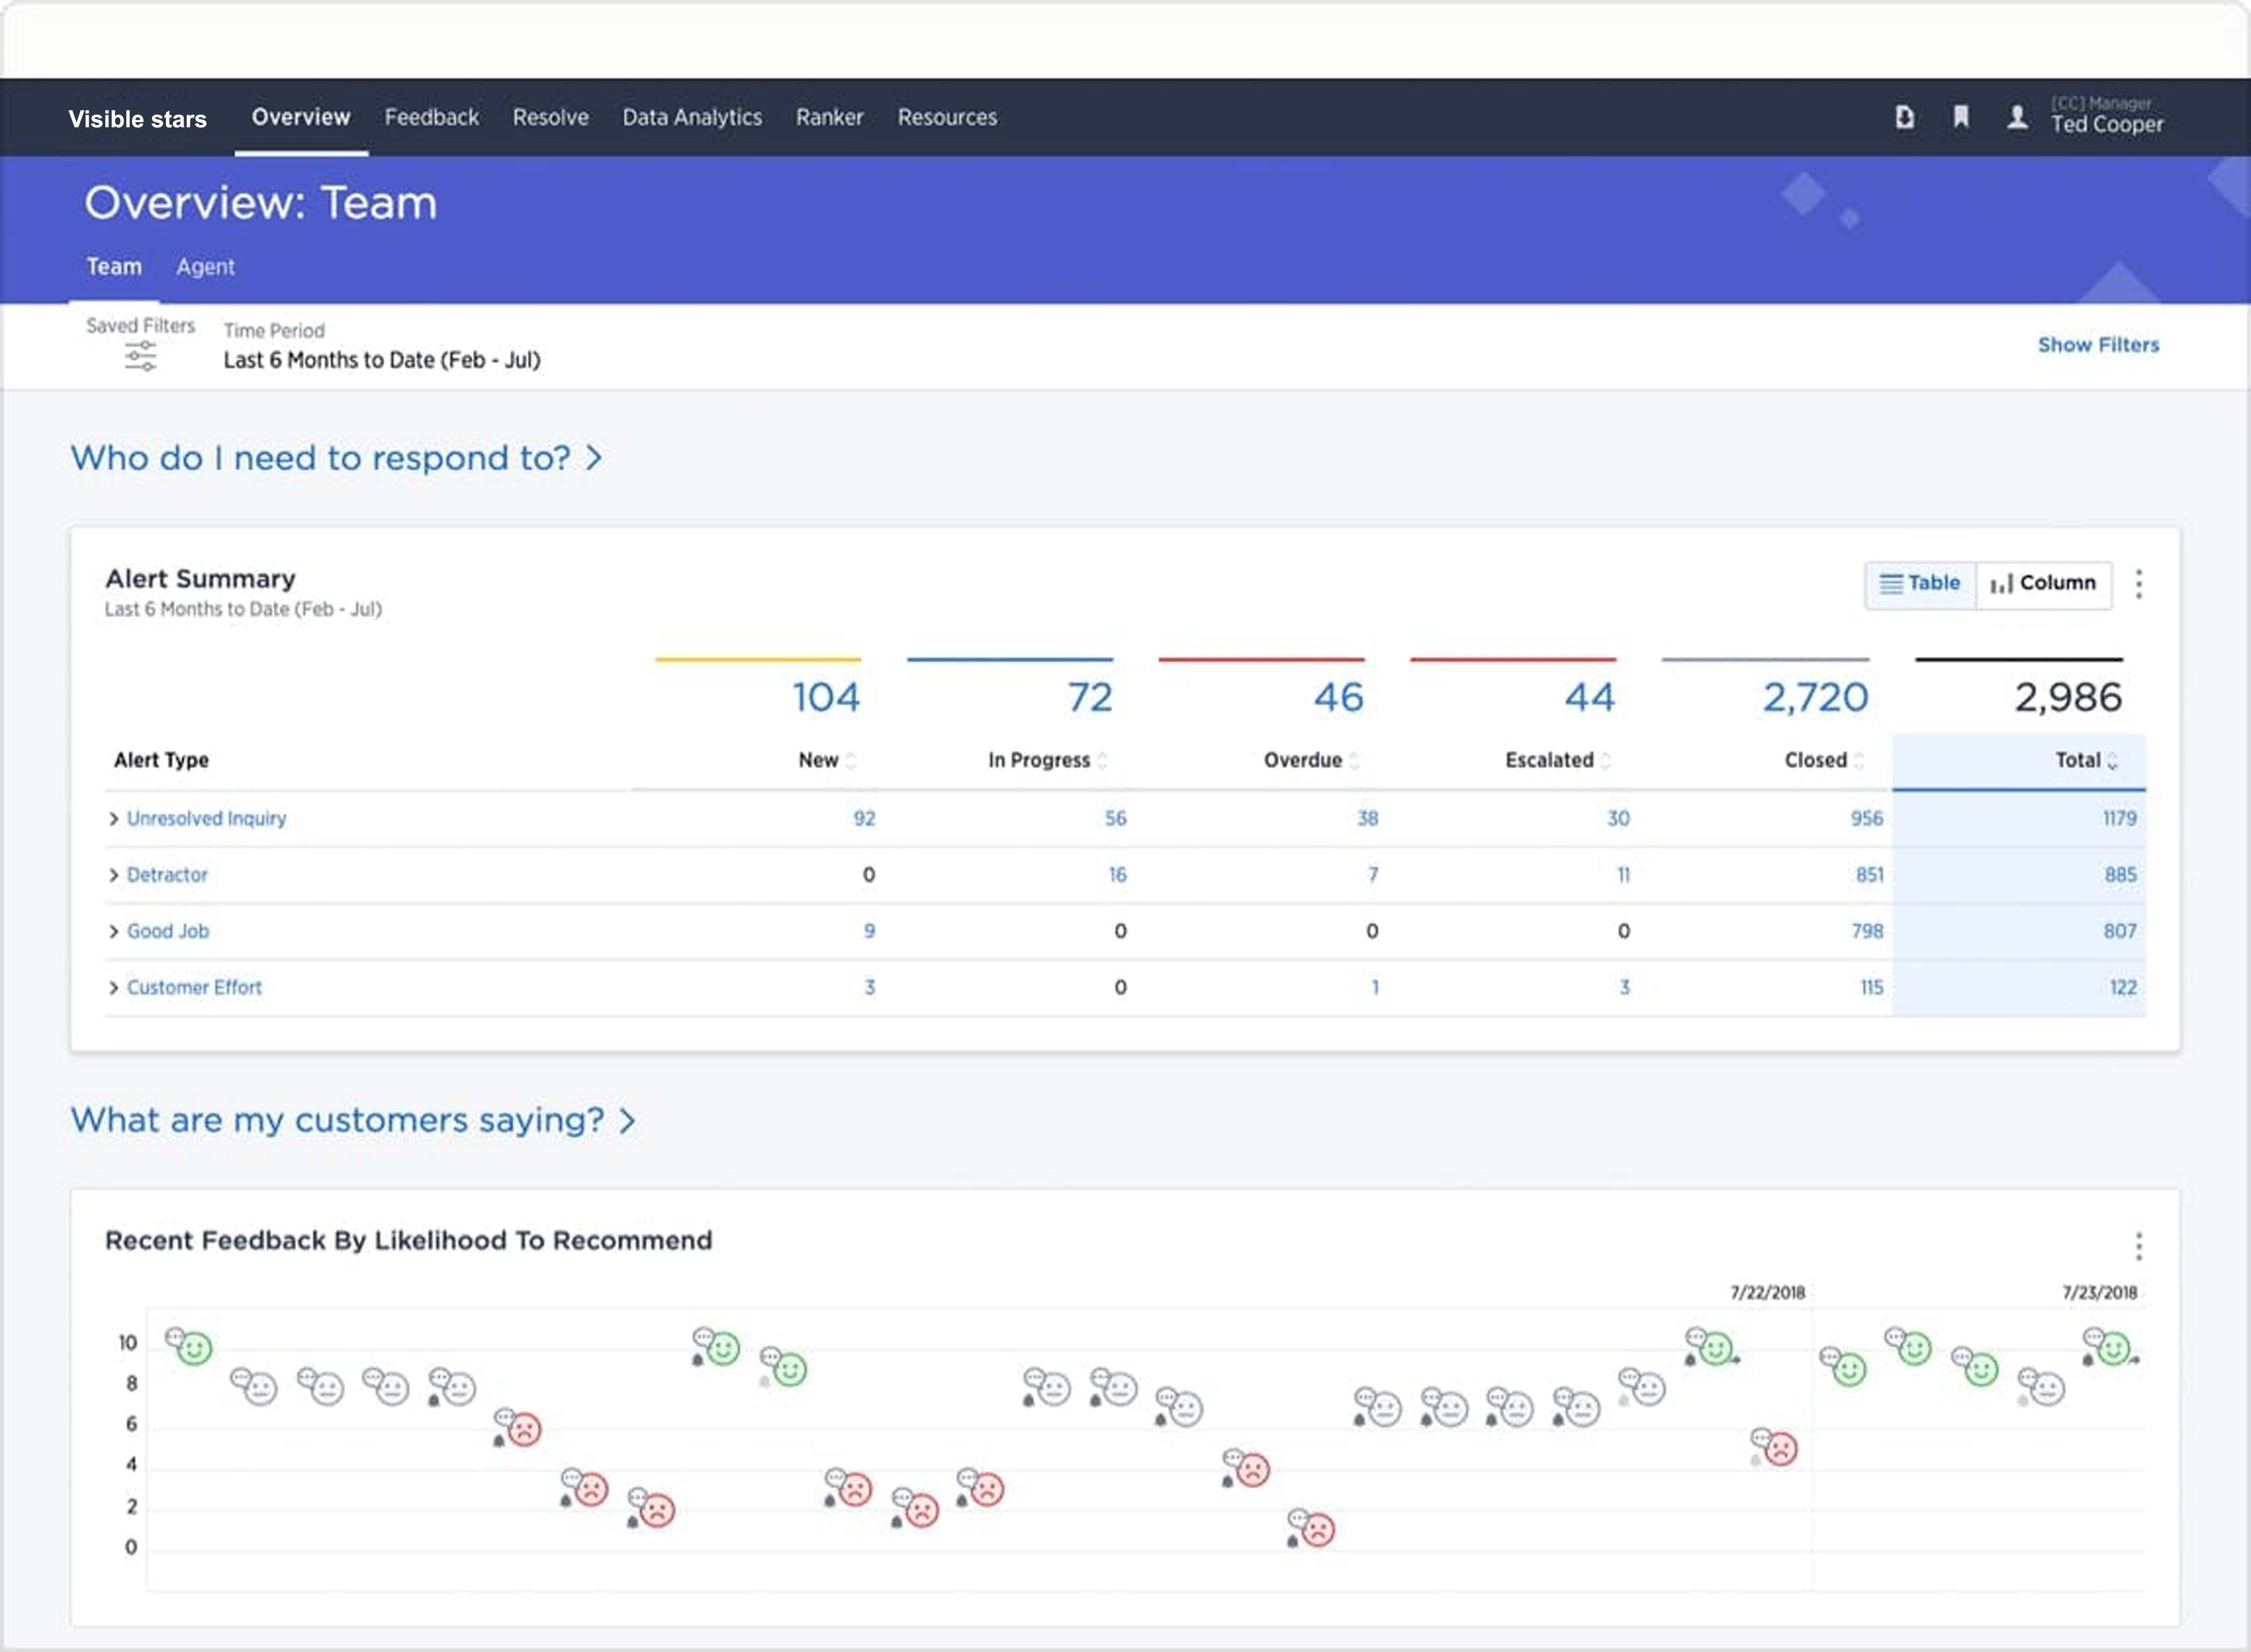
Task: Open Time Period Last 6 Months selector
Action: click(381, 360)
